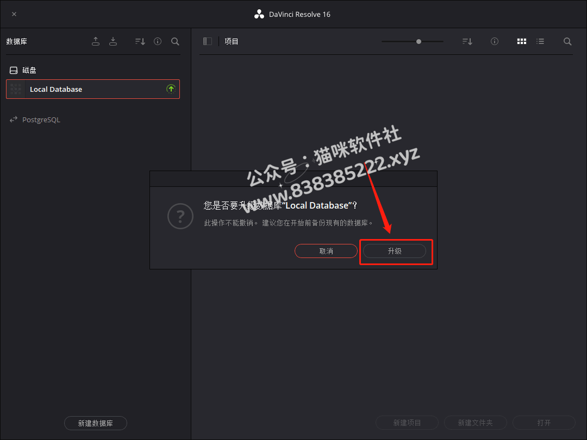
Task: Search projects with magnifier icon
Action: click(567, 41)
